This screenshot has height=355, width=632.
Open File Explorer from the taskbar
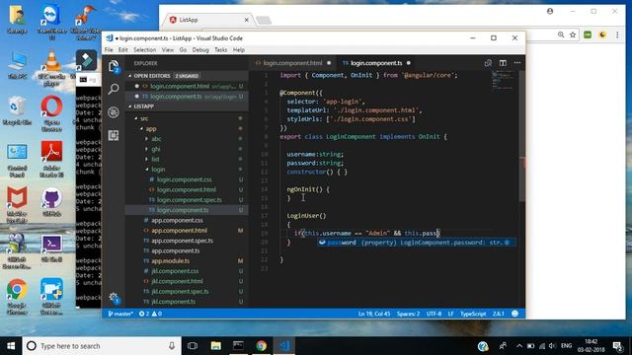(x=215, y=346)
